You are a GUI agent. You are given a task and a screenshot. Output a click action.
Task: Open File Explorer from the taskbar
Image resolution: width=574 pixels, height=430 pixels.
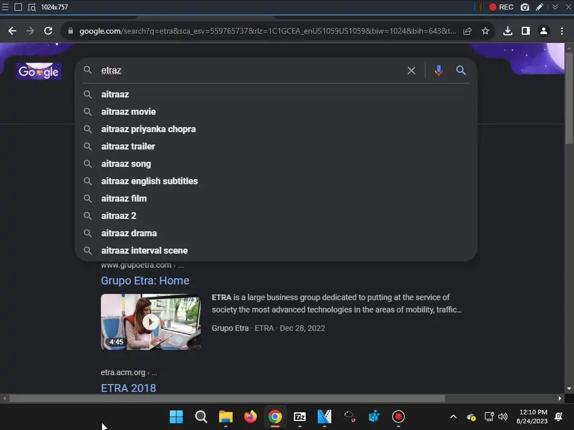tap(226, 417)
